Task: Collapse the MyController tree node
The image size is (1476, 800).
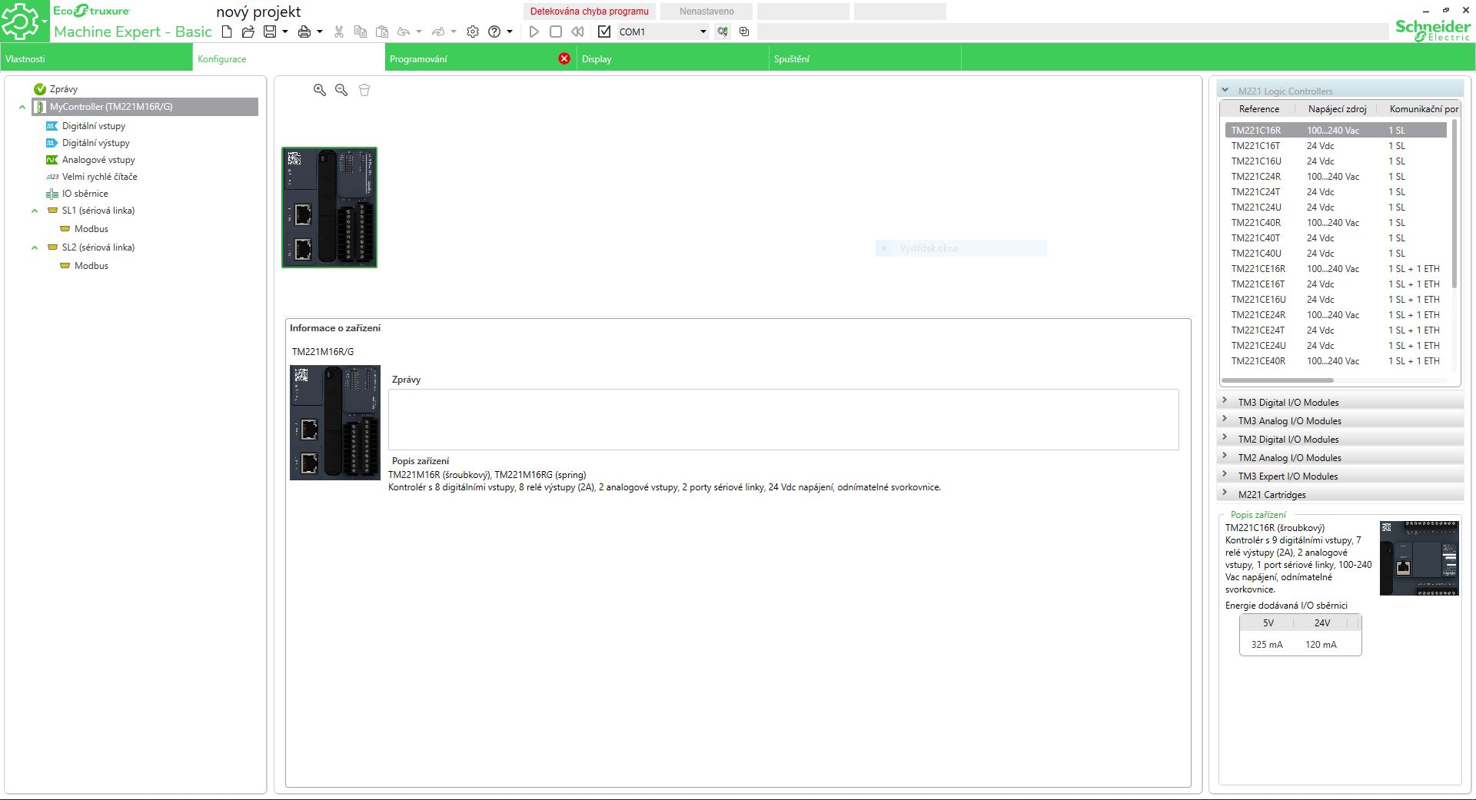Action: coord(22,107)
